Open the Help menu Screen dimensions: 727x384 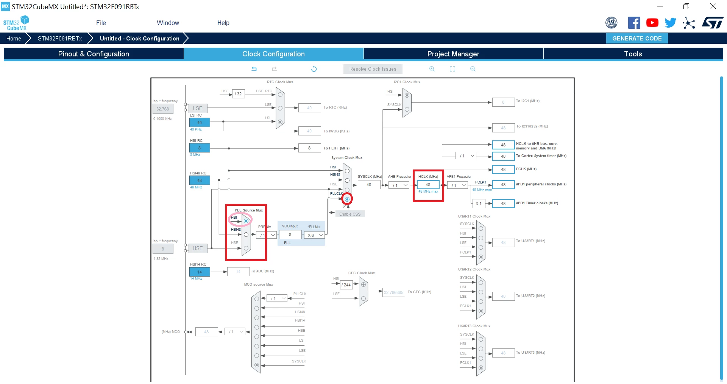223,23
